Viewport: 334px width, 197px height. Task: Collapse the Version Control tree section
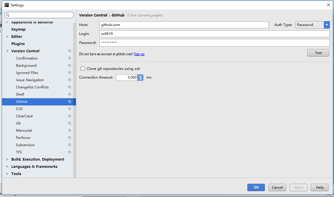[x=8, y=51]
